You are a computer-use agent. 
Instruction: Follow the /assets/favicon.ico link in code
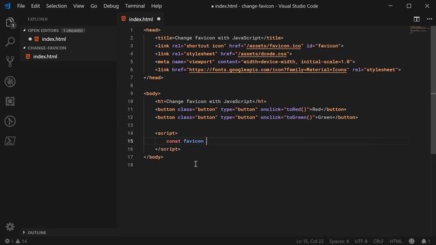click(x=274, y=46)
